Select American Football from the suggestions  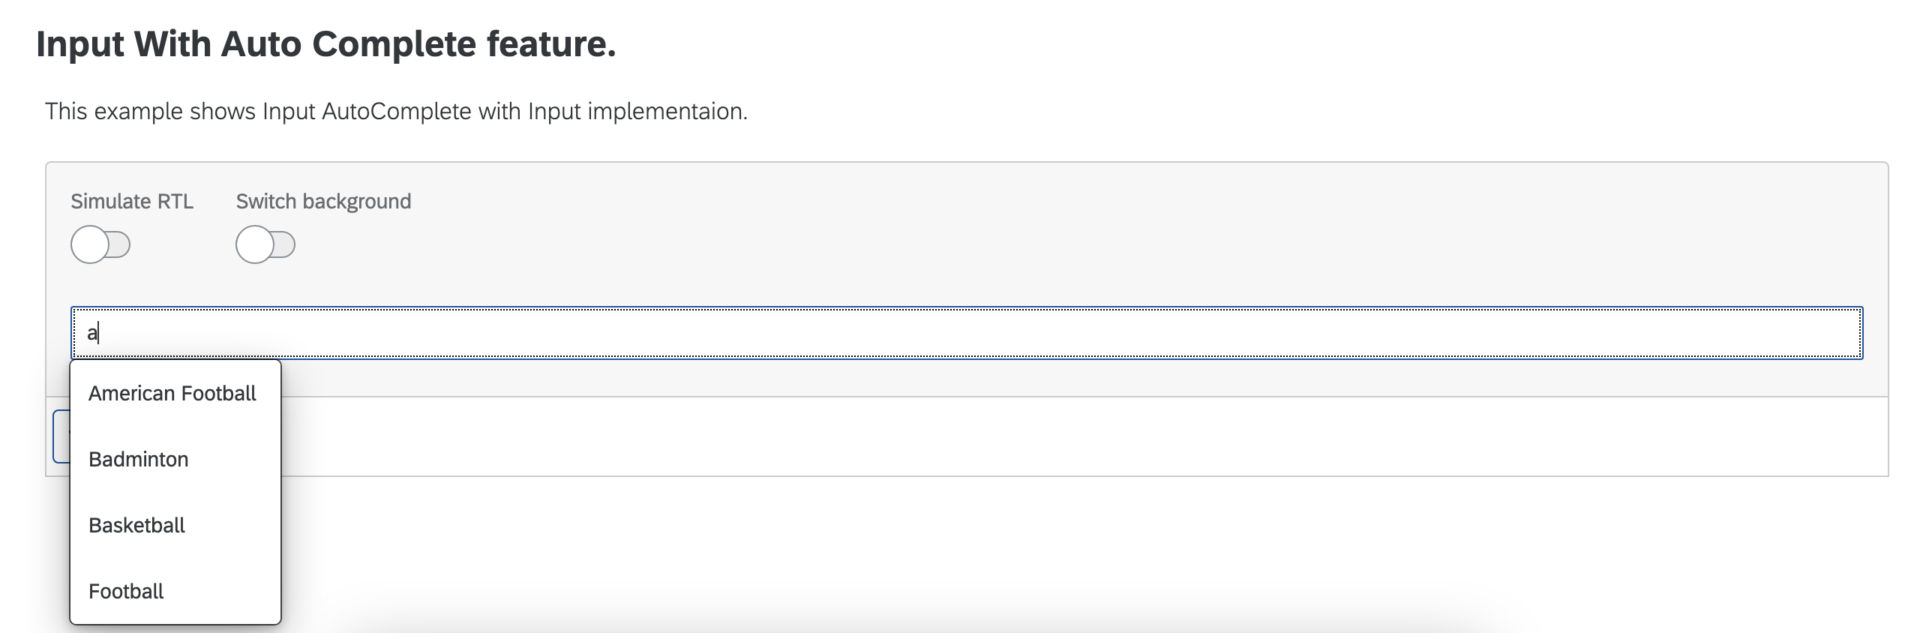pos(172,393)
